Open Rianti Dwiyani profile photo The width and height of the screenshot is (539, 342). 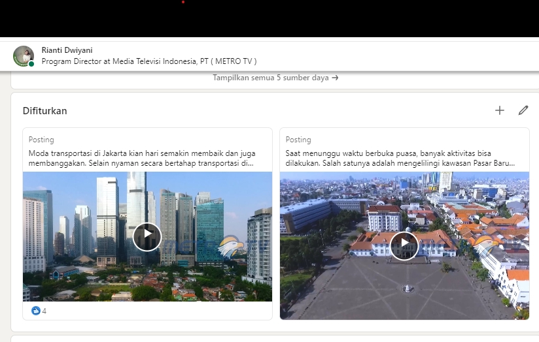(x=24, y=56)
